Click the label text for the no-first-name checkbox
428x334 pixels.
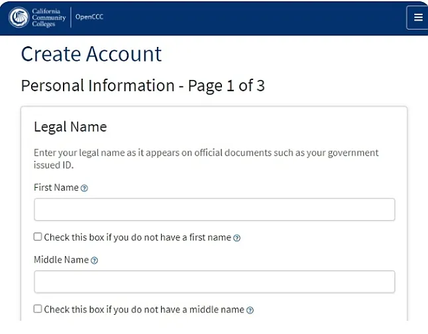click(137, 237)
